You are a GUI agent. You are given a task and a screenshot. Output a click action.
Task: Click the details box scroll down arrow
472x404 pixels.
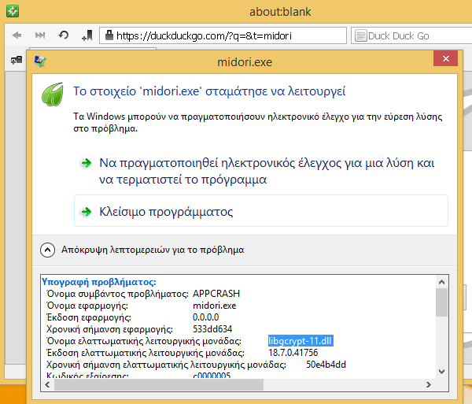click(x=441, y=372)
